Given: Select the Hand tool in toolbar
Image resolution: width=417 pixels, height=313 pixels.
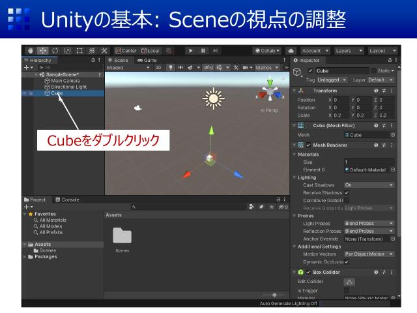Looking at the screenshot, I should (x=31, y=50).
